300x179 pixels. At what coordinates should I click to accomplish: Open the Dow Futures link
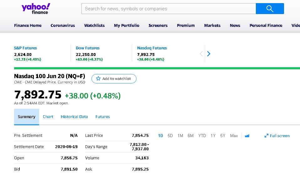click(88, 48)
